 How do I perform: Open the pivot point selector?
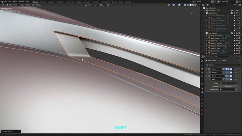click(x=97, y=5)
